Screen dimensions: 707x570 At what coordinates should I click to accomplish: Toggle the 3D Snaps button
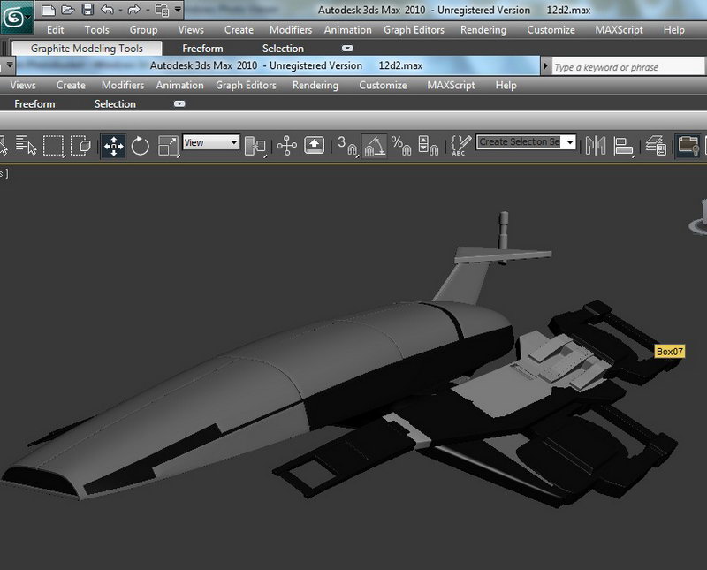[346, 146]
